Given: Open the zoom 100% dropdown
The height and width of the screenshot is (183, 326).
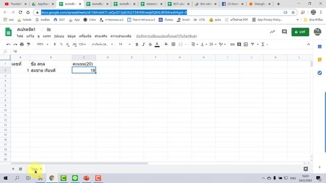Looking at the screenshot, I should point(42,44).
